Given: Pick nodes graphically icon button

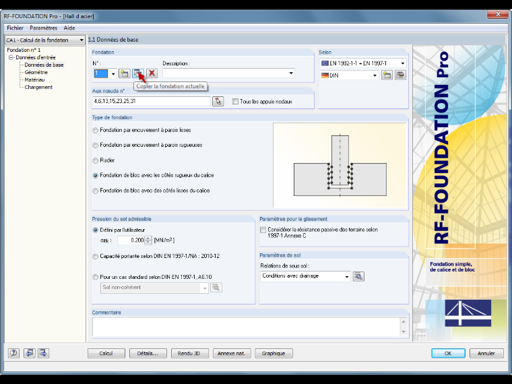Looking at the screenshot, I should click(218, 101).
